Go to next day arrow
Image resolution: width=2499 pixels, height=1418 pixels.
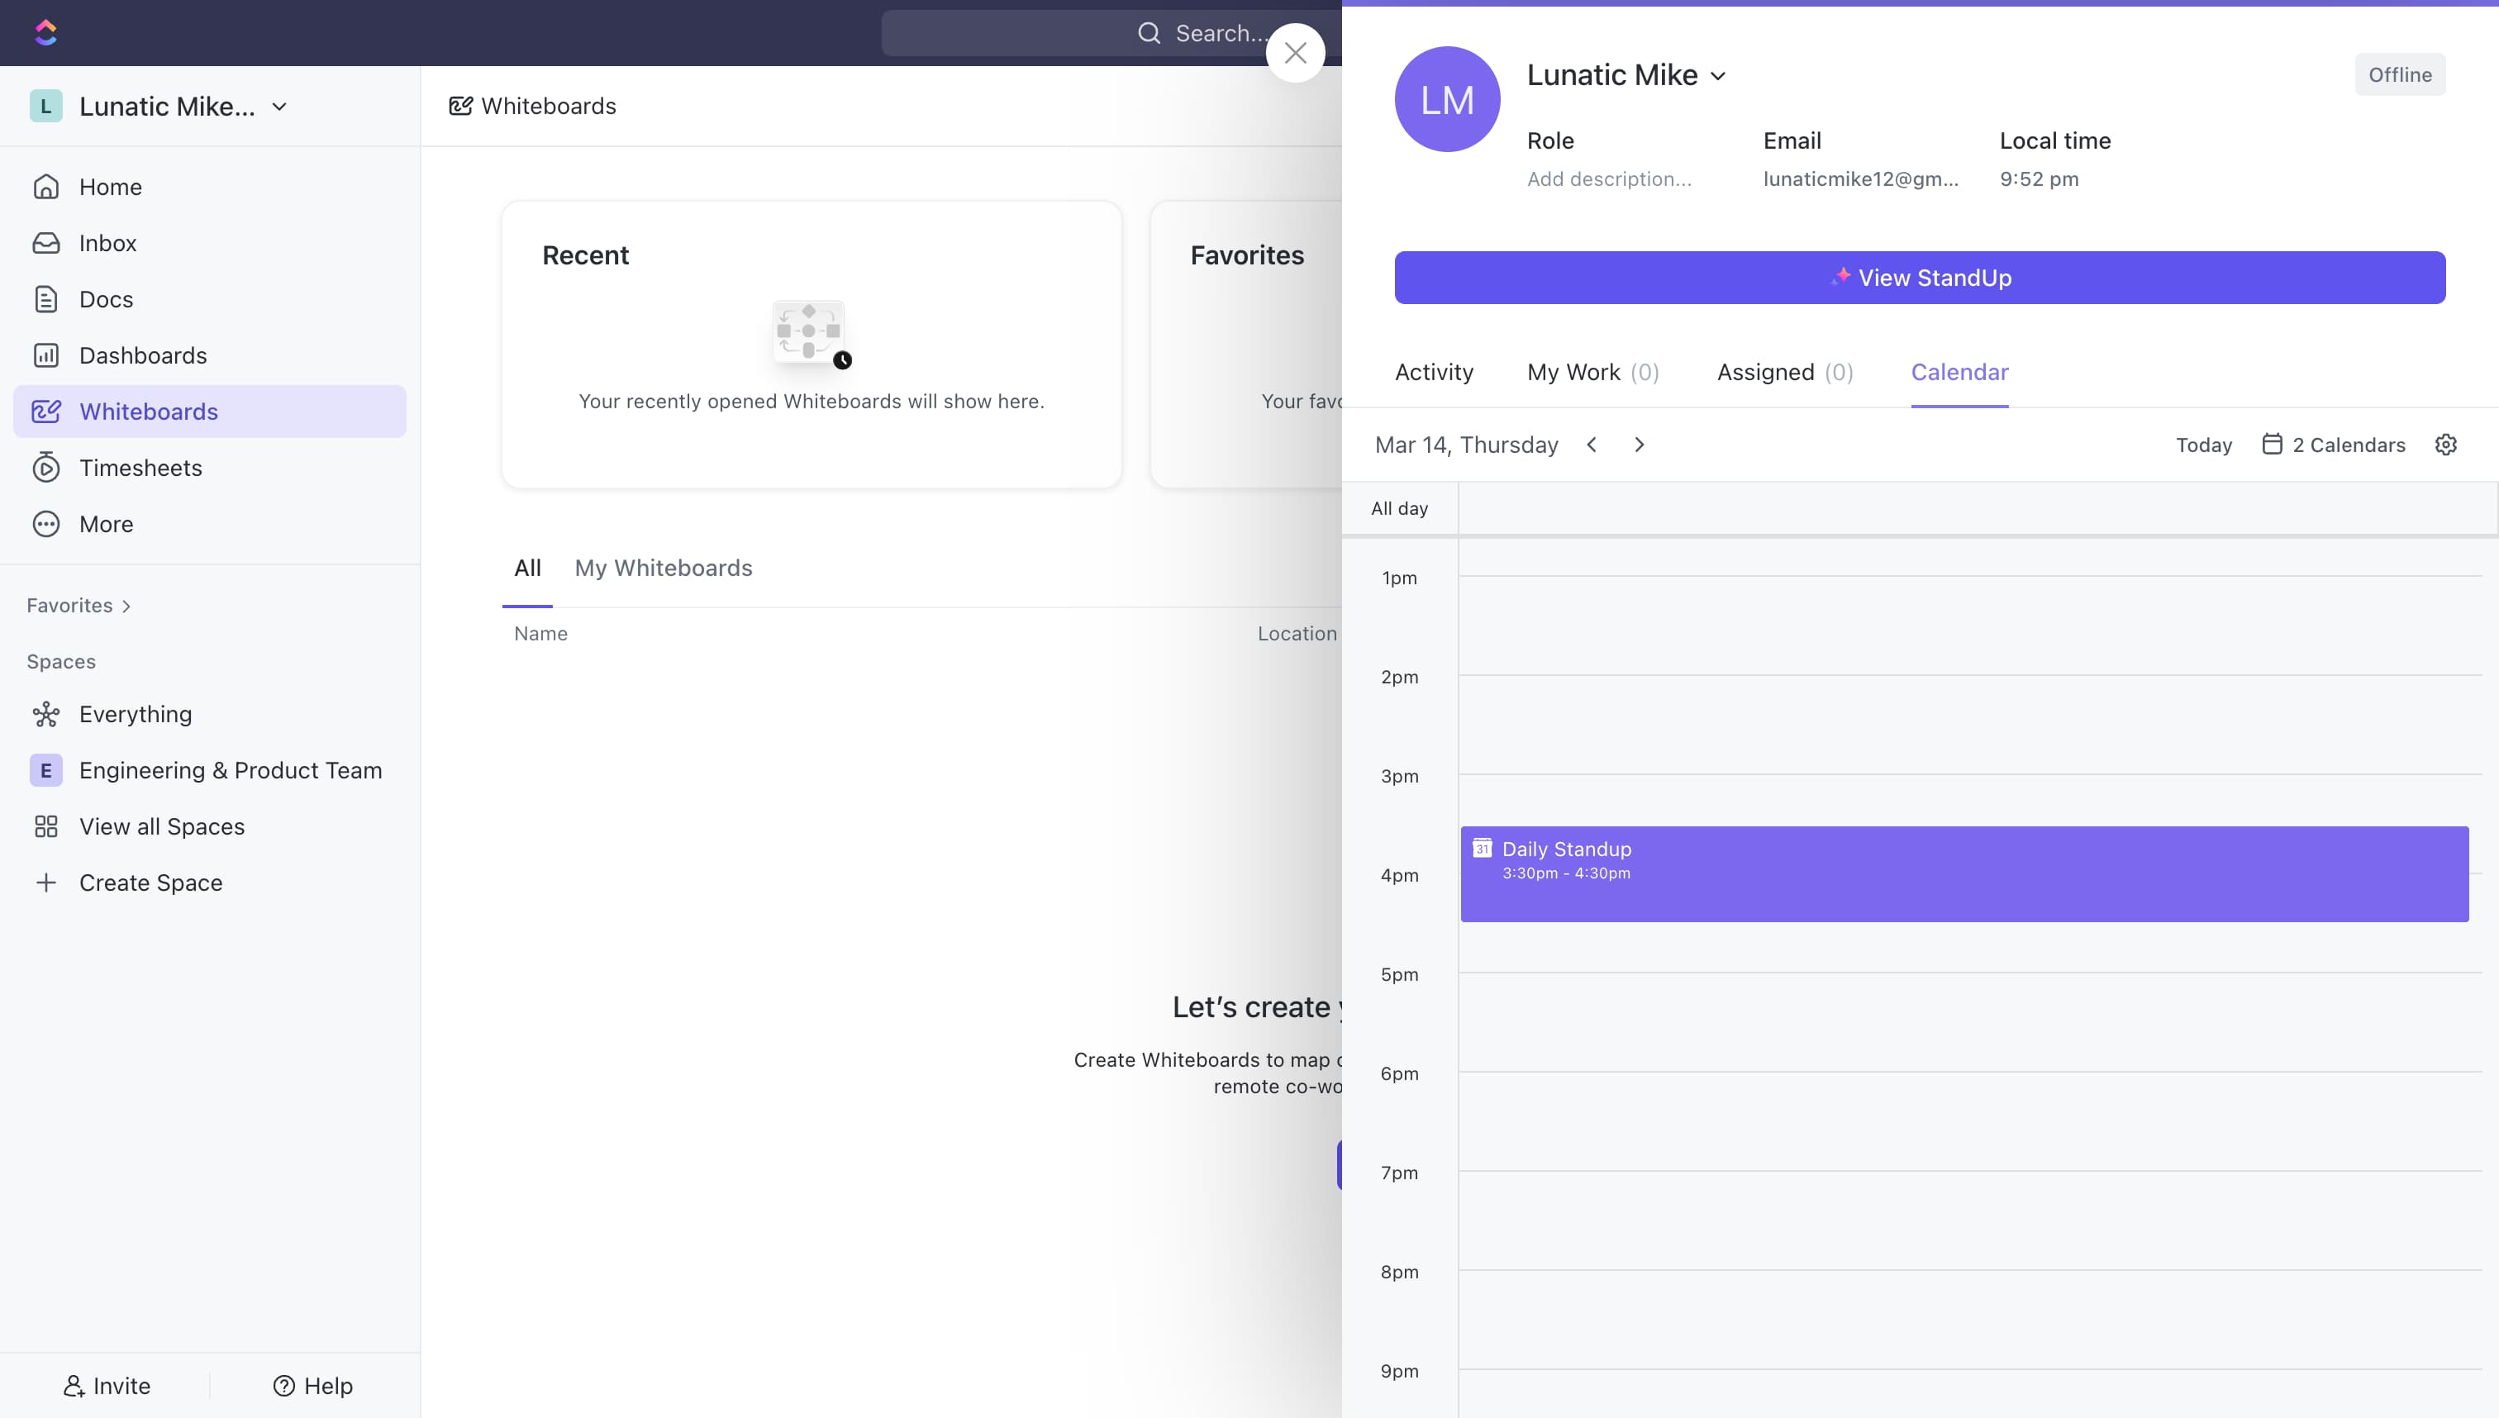tap(1639, 445)
